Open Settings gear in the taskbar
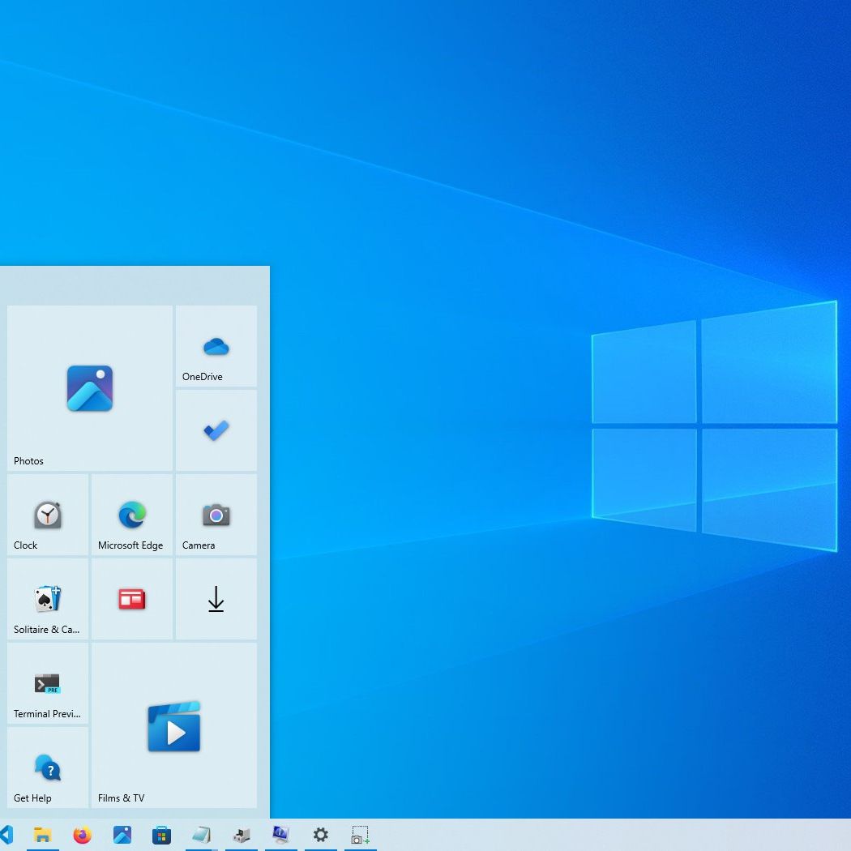The image size is (851, 851). point(321,835)
